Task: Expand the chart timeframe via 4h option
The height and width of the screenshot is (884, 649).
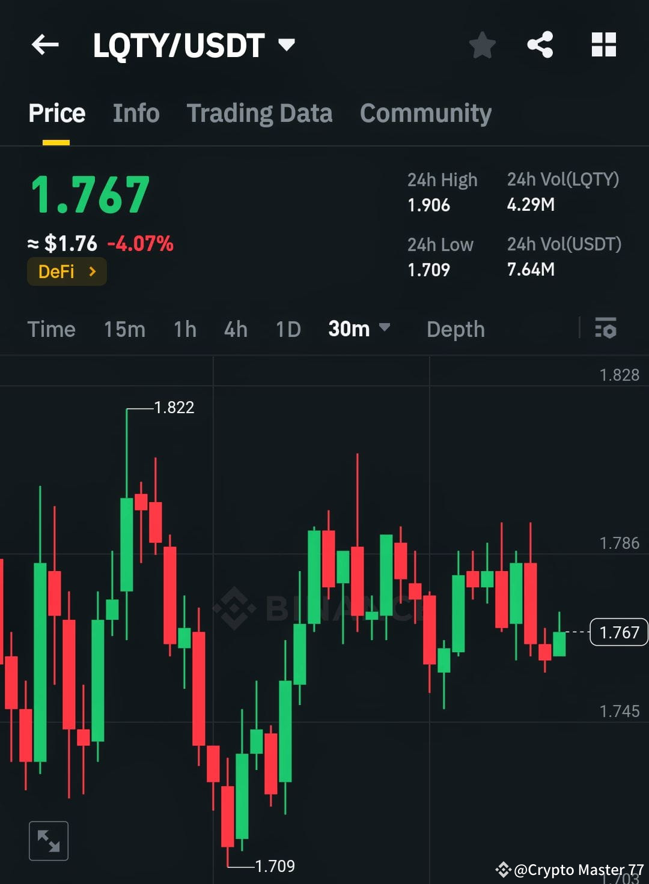Action: coord(235,328)
